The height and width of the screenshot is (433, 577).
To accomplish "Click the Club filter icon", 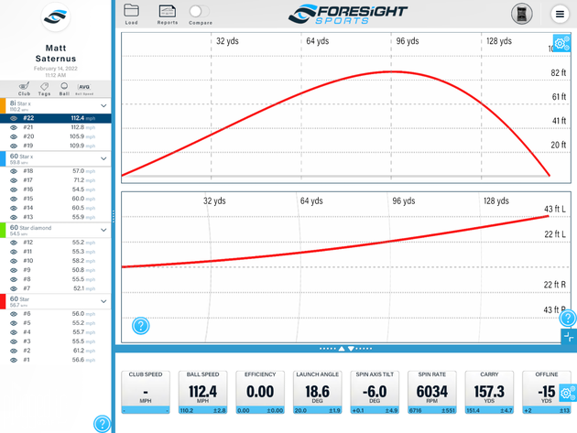I will click(x=24, y=88).
